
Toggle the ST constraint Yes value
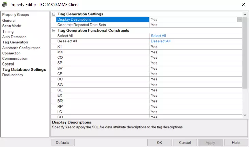[x=154, y=47]
